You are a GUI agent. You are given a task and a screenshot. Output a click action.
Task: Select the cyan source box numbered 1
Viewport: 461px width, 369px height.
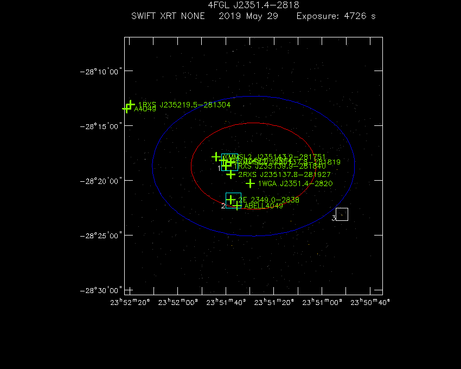click(x=229, y=162)
